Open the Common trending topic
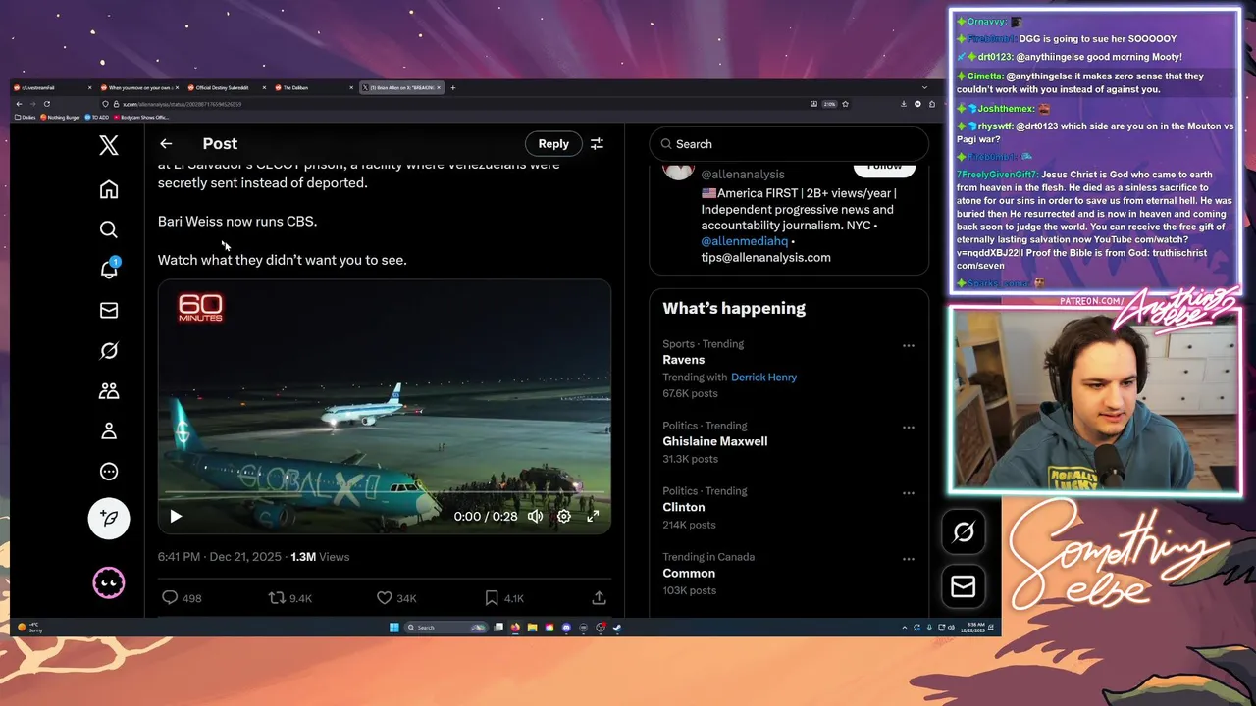 [x=689, y=574]
